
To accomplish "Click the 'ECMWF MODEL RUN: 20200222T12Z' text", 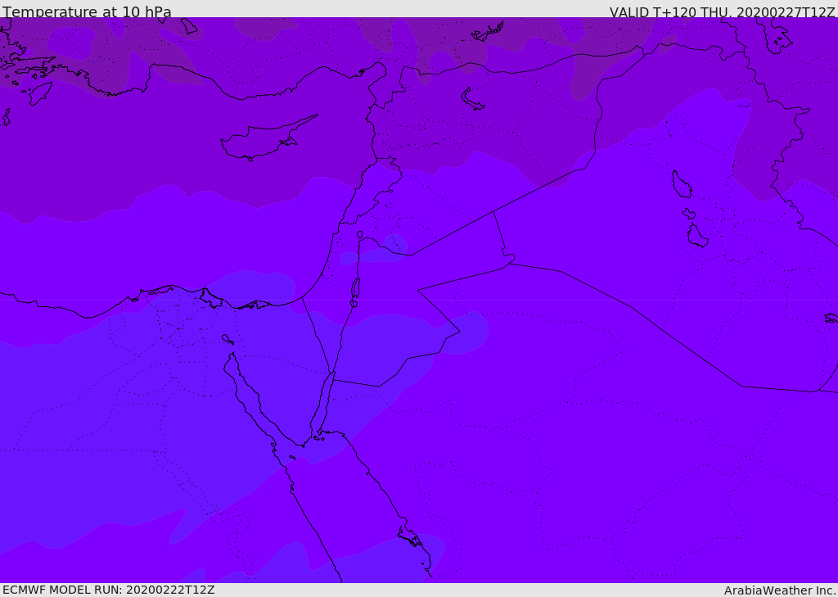I will click(x=109, y=590).
